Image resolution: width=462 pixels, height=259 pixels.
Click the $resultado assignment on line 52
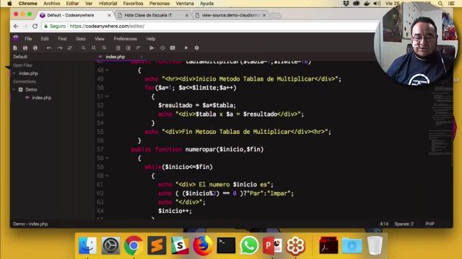click(x=197, y=106)
